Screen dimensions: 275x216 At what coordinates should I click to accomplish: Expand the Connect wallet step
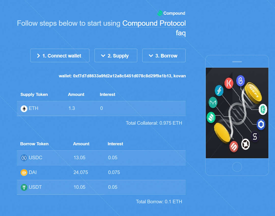tap(60, 55)
